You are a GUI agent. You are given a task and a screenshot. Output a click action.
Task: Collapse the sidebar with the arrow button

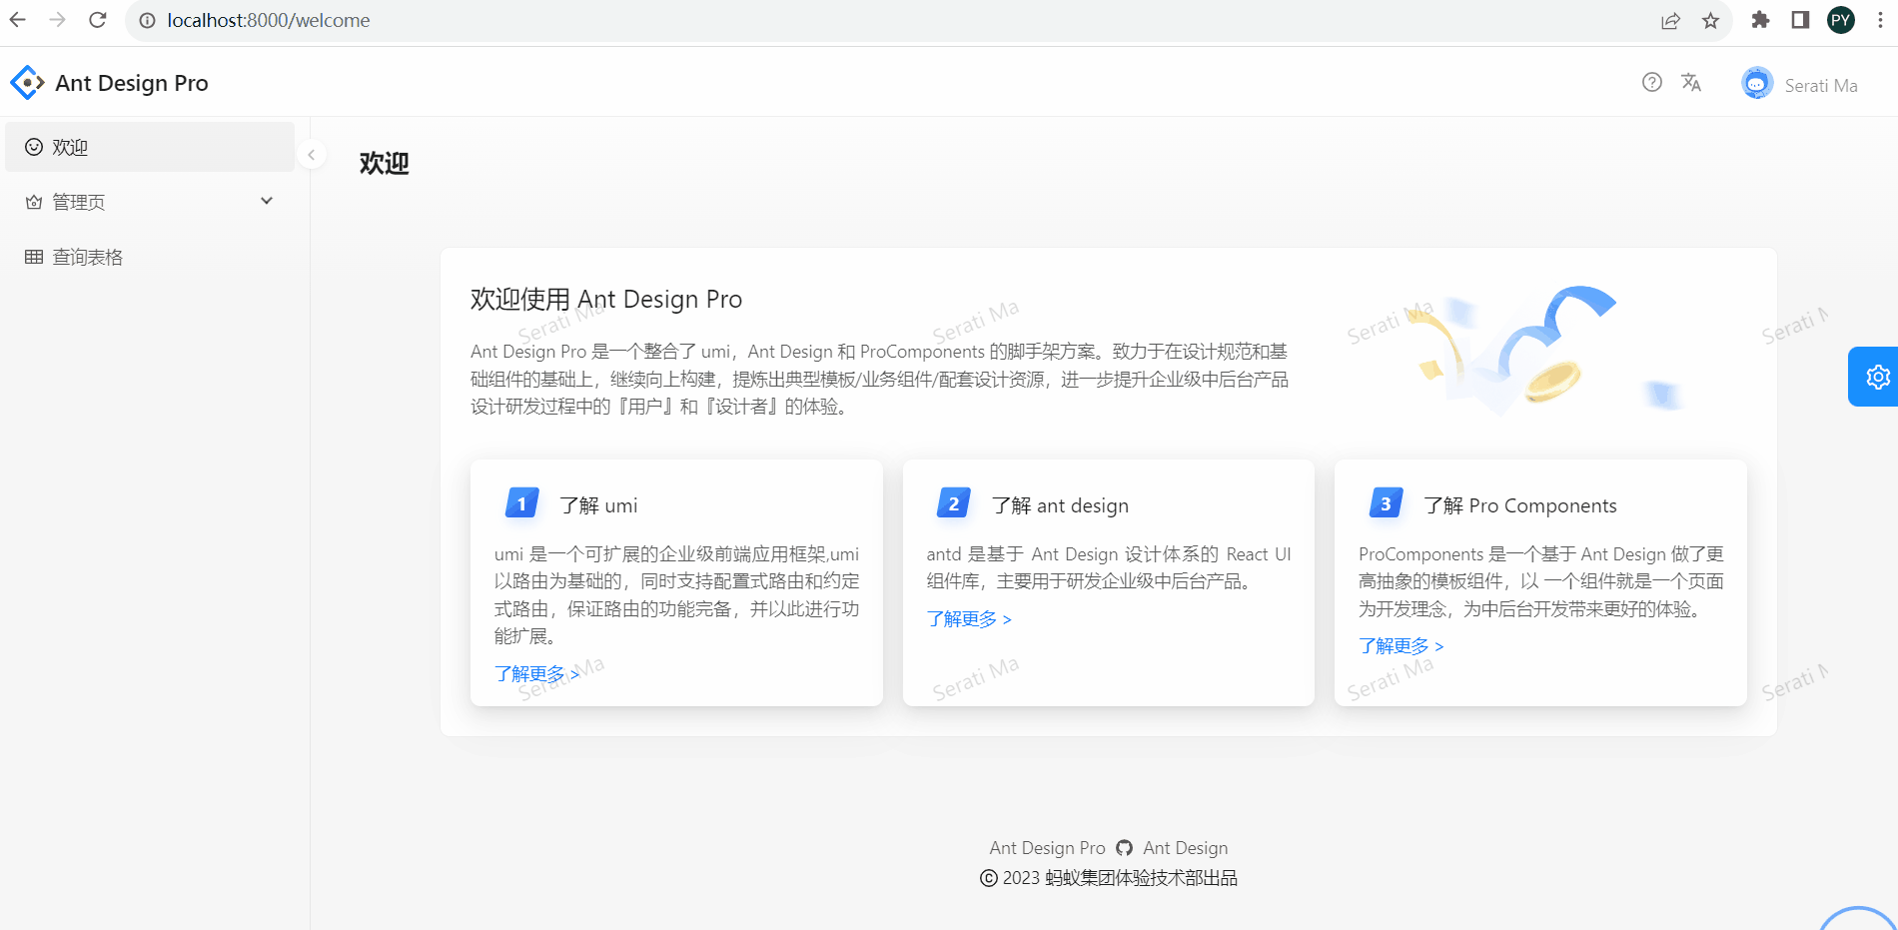(312, 155)
